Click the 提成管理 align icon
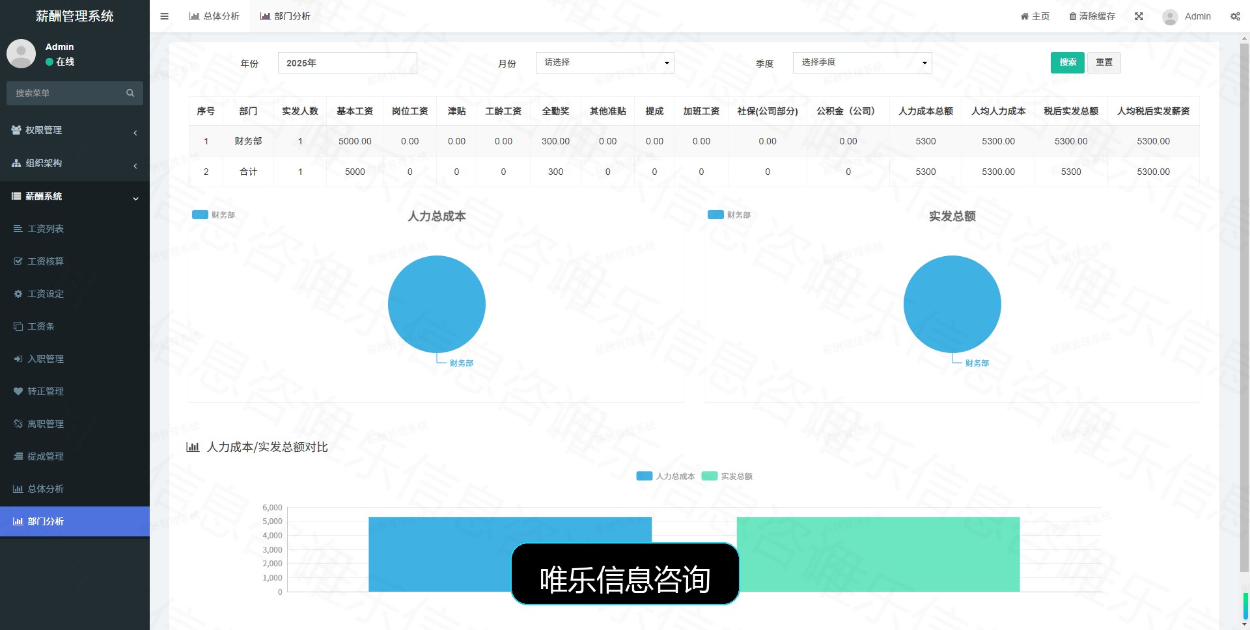The image size is (1250, 630). pos(18,456)
